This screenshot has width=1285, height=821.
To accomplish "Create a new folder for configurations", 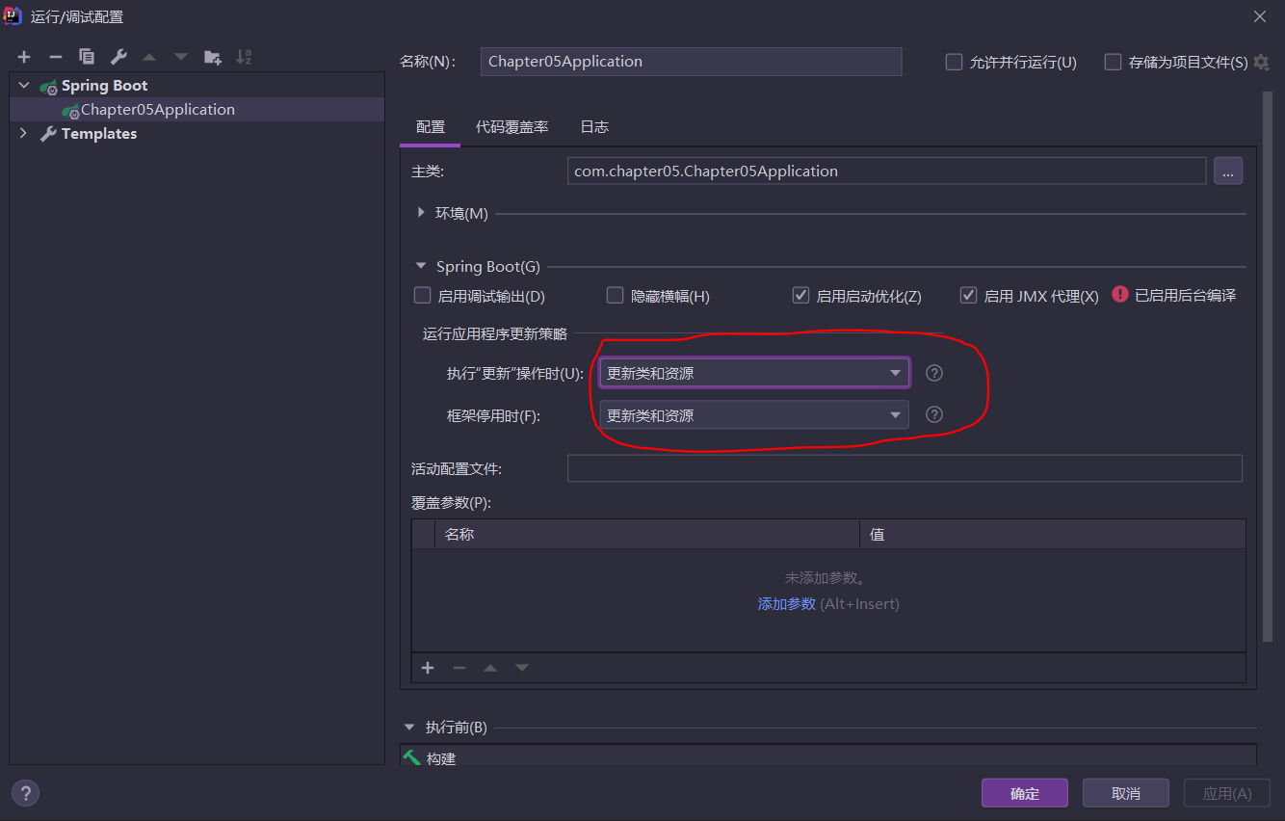I will click(212, 57).
